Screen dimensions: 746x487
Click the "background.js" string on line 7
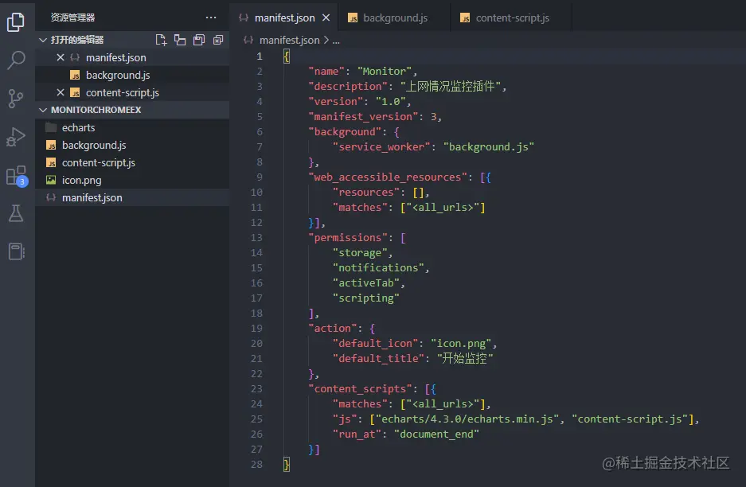click(489, 147)
